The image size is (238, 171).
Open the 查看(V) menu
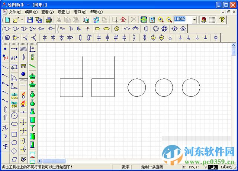click(x=48, y=12)
